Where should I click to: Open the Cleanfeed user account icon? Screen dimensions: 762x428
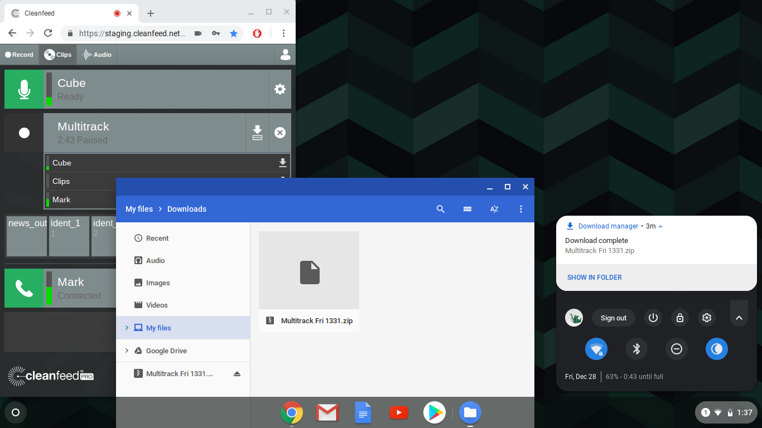(285, 55)
